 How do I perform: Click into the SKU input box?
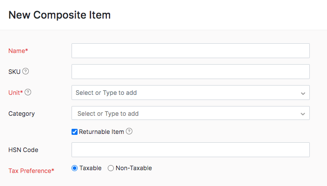pos(190,72)
